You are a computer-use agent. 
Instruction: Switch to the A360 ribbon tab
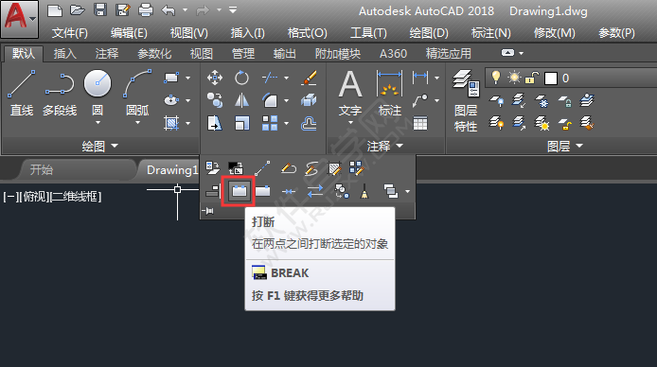point(393,54)
